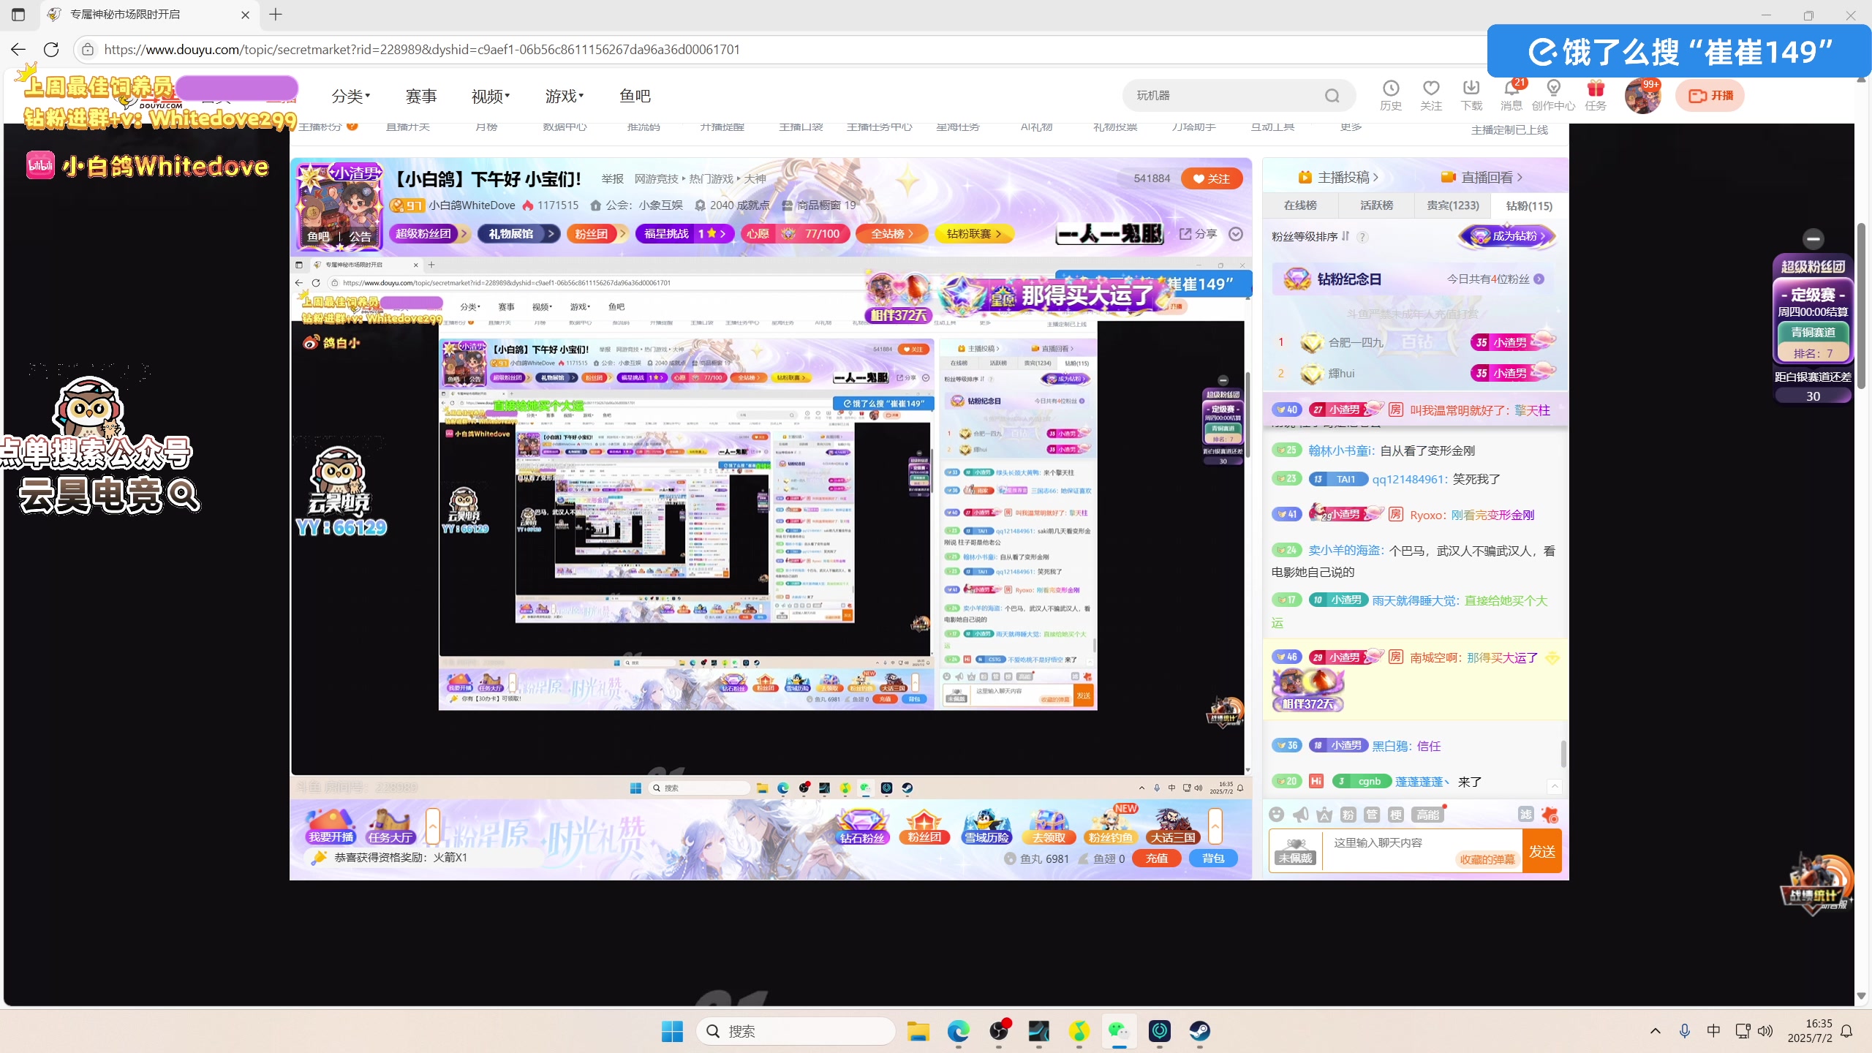This screenshot has width=1872, height=1053.
Task: Open 雪域历险 activity icon
Action: [986, 826]
